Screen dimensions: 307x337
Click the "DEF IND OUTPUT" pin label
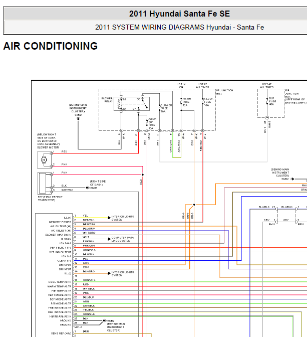(x=60, y=252)
